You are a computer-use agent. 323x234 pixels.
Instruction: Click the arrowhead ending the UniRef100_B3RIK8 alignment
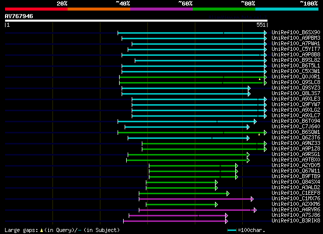(227, 221)
